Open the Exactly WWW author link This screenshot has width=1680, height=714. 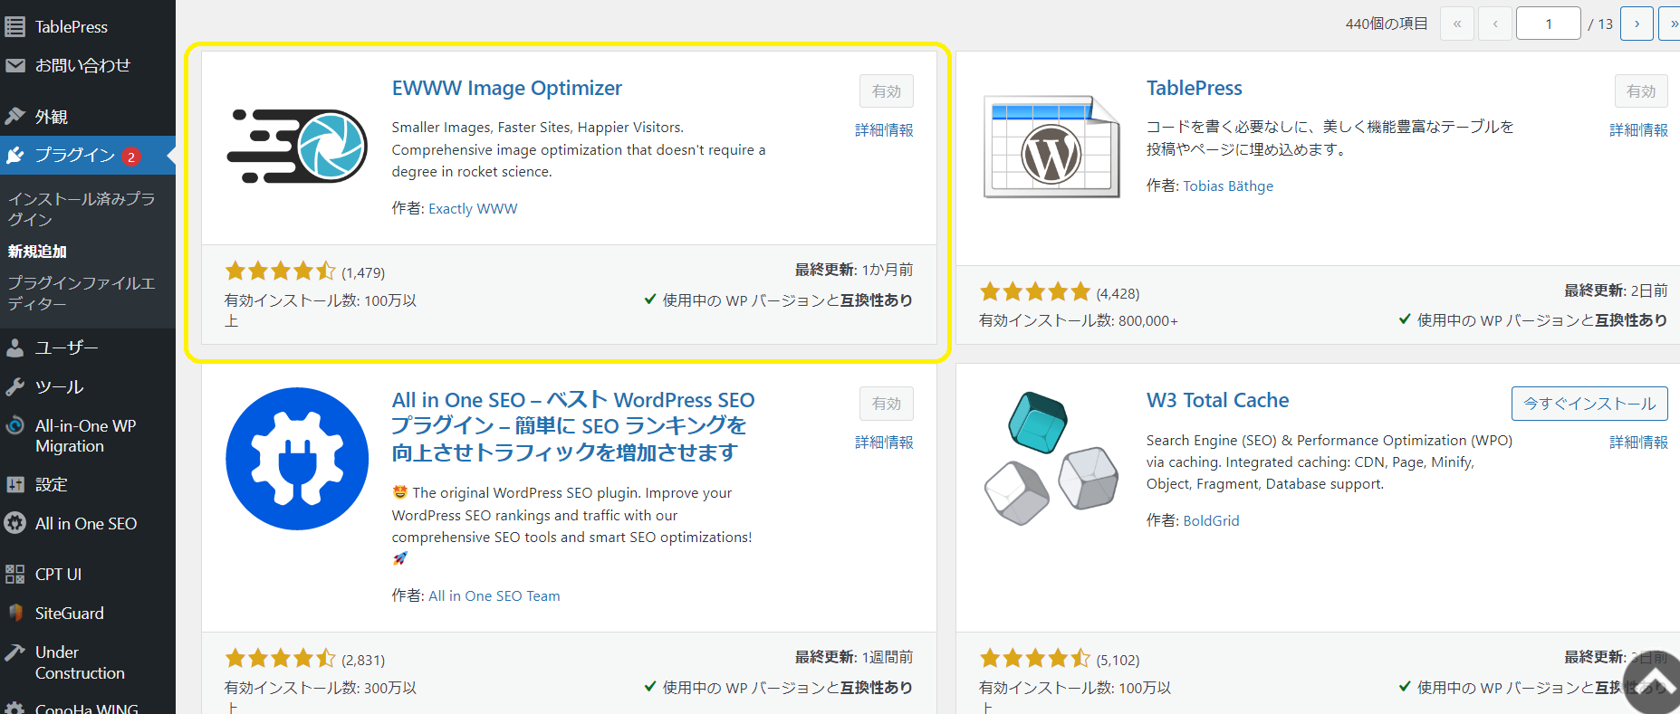point(473,208)
